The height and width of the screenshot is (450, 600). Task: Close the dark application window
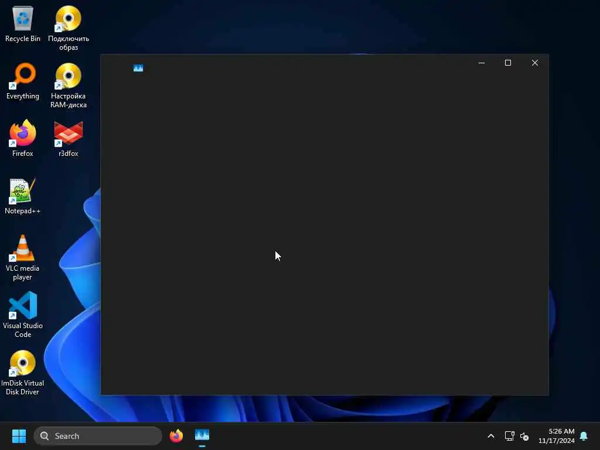[x=535, y=63]
